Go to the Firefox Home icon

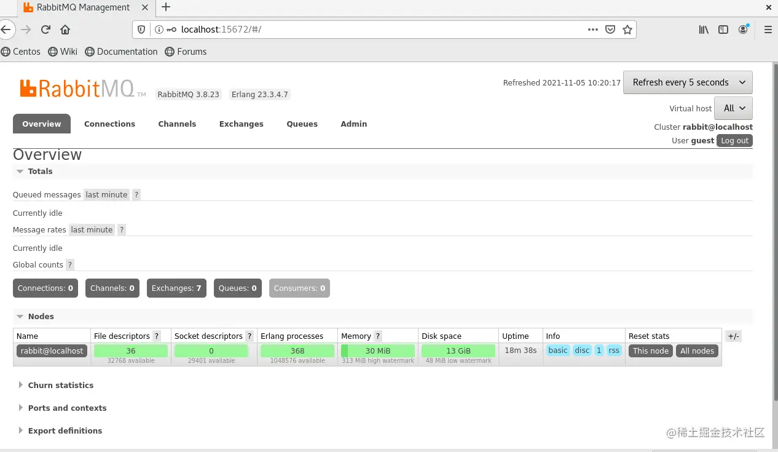tap(65, 30)
